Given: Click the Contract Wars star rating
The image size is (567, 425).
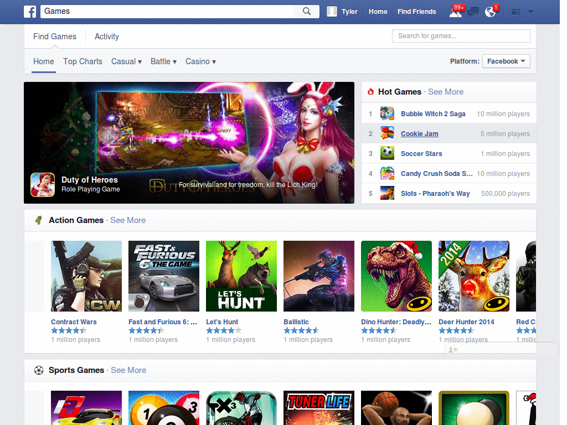Looking at the screenshot, I should (69, 330).
